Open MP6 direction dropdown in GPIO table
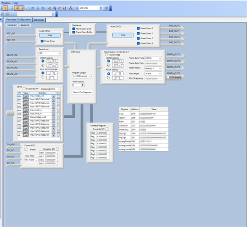The width and height of the screenshot is (247, 227). pyautogui.click(x=54, y=118)
